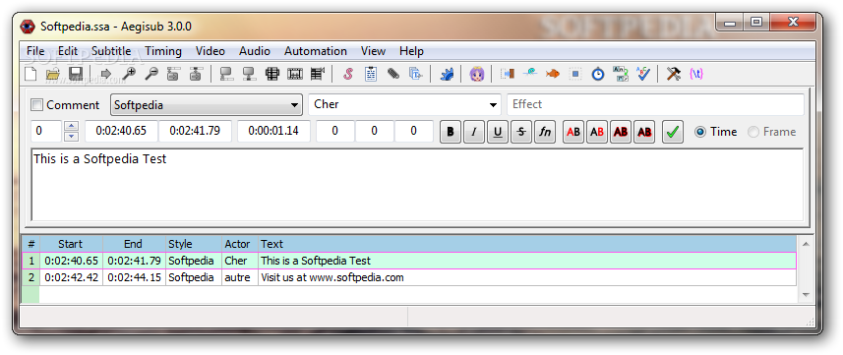
Task: Toggle bold with the B button
Action: (450, 132)
